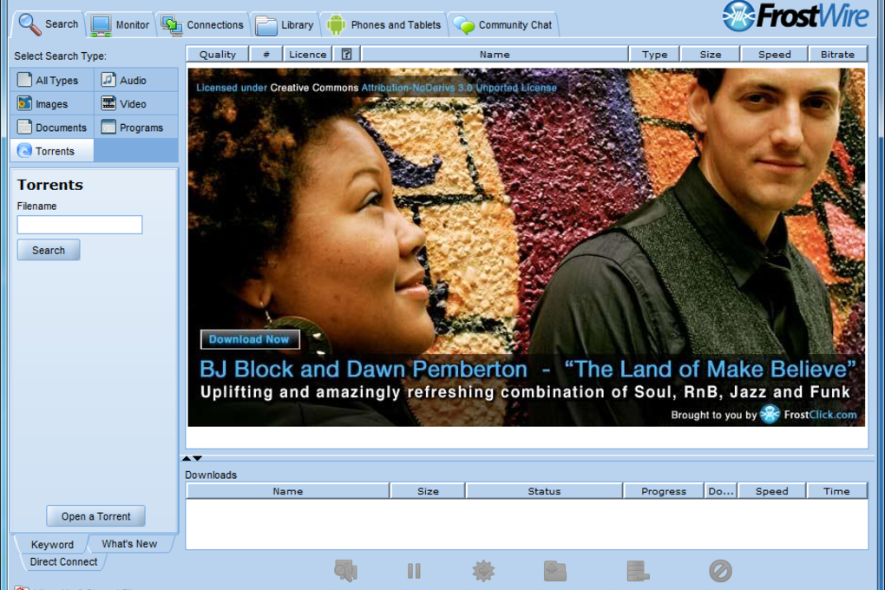Select the Torrents search type
The image size is (885, 590).
(52, 151)
